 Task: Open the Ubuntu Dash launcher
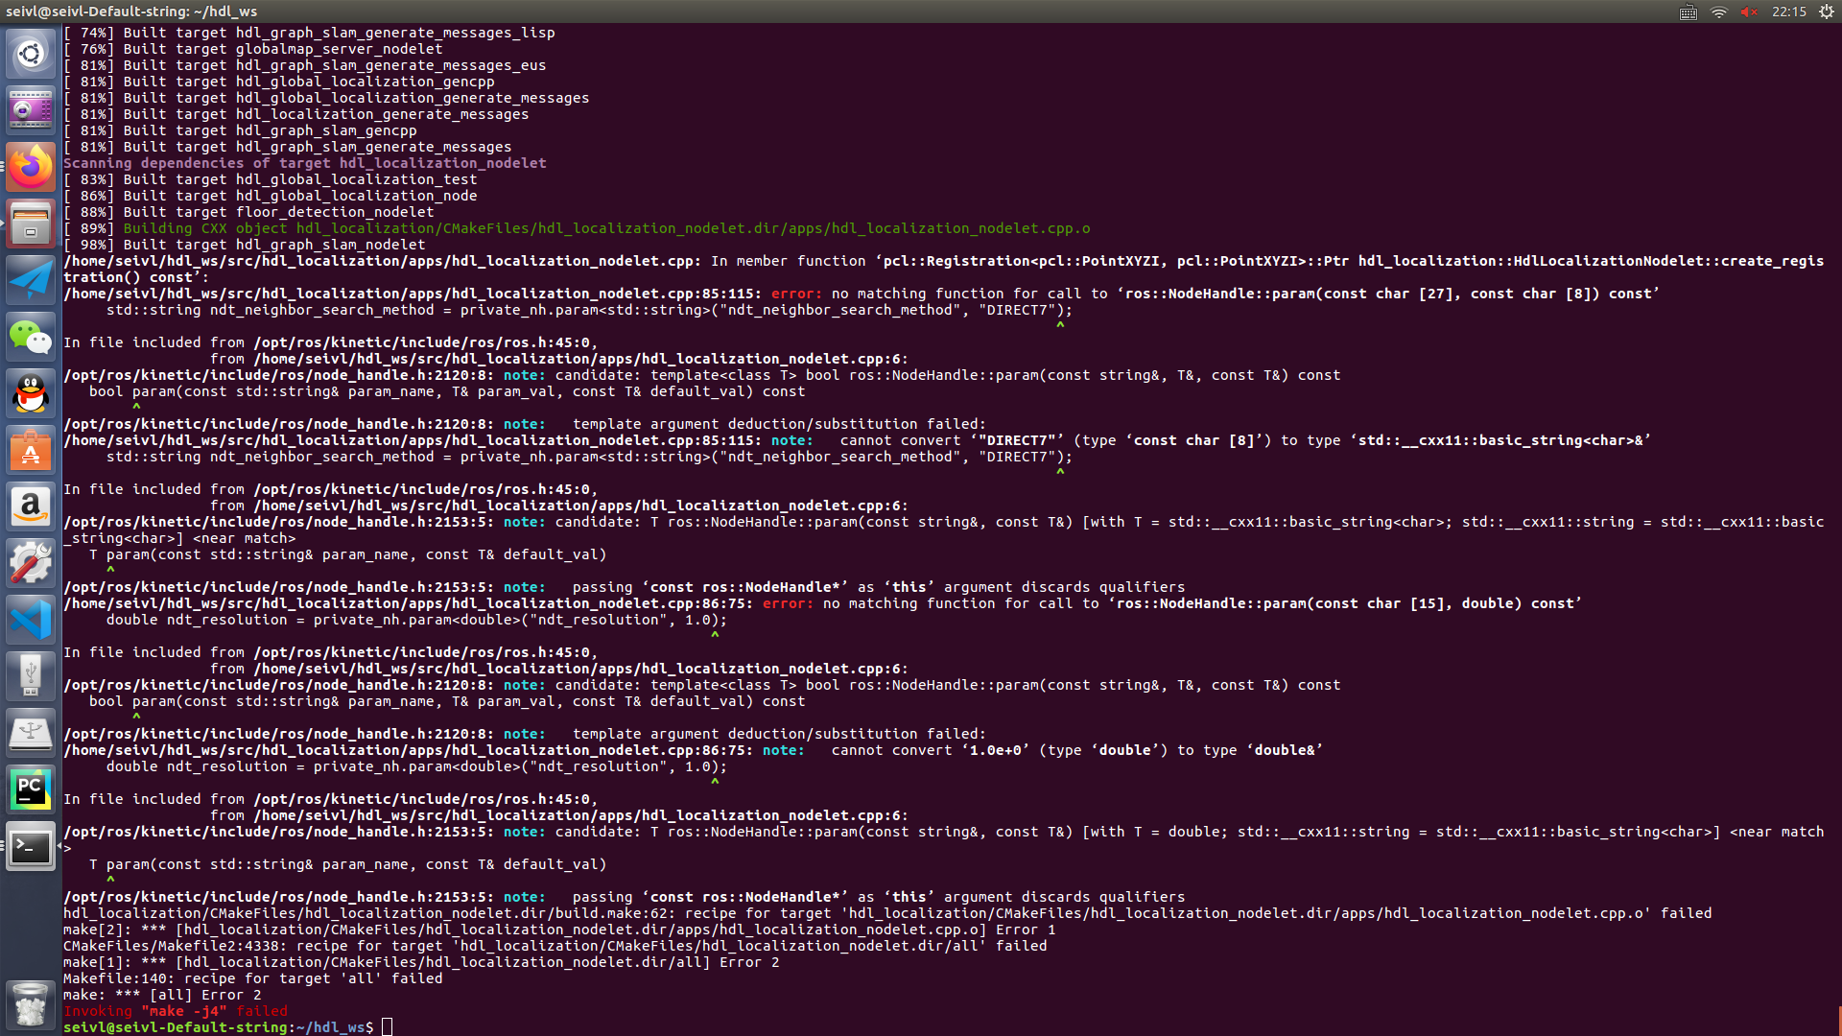pos(32,54)
